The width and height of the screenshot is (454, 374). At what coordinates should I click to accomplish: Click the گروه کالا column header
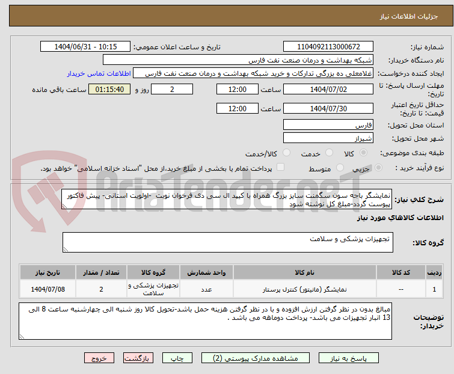click(153, 272)
